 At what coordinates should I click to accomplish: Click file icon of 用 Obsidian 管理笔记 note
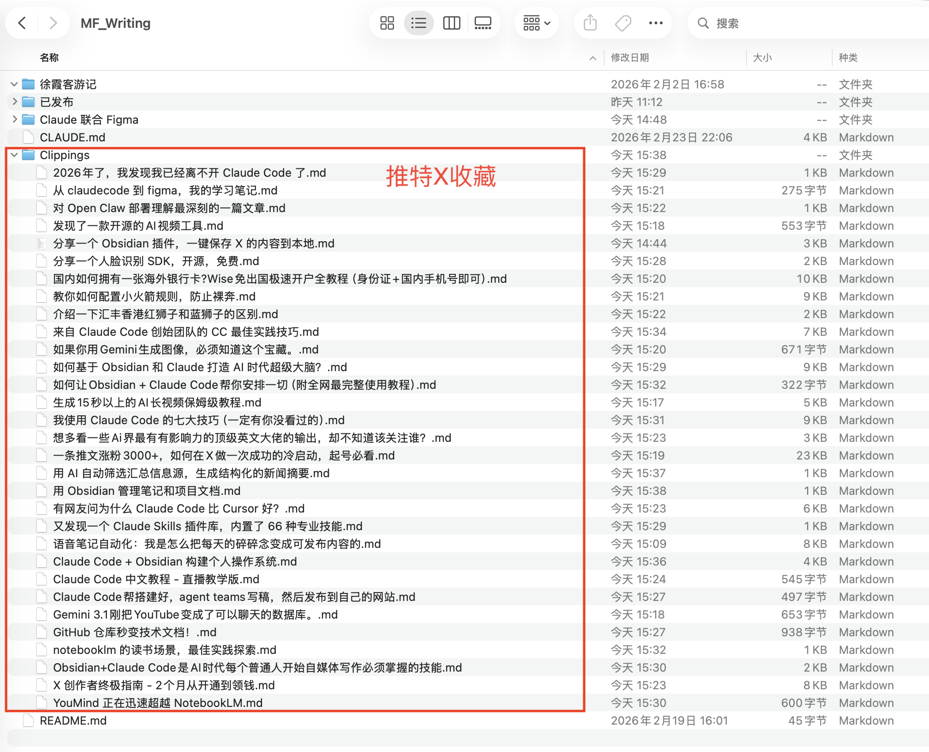[42, 490]
